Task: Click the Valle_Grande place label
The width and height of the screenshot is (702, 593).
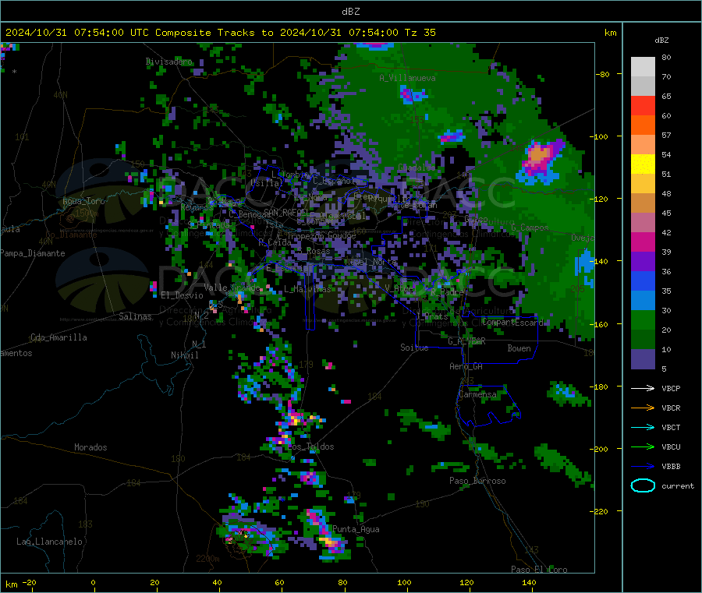Action: (x=232, y=287)
